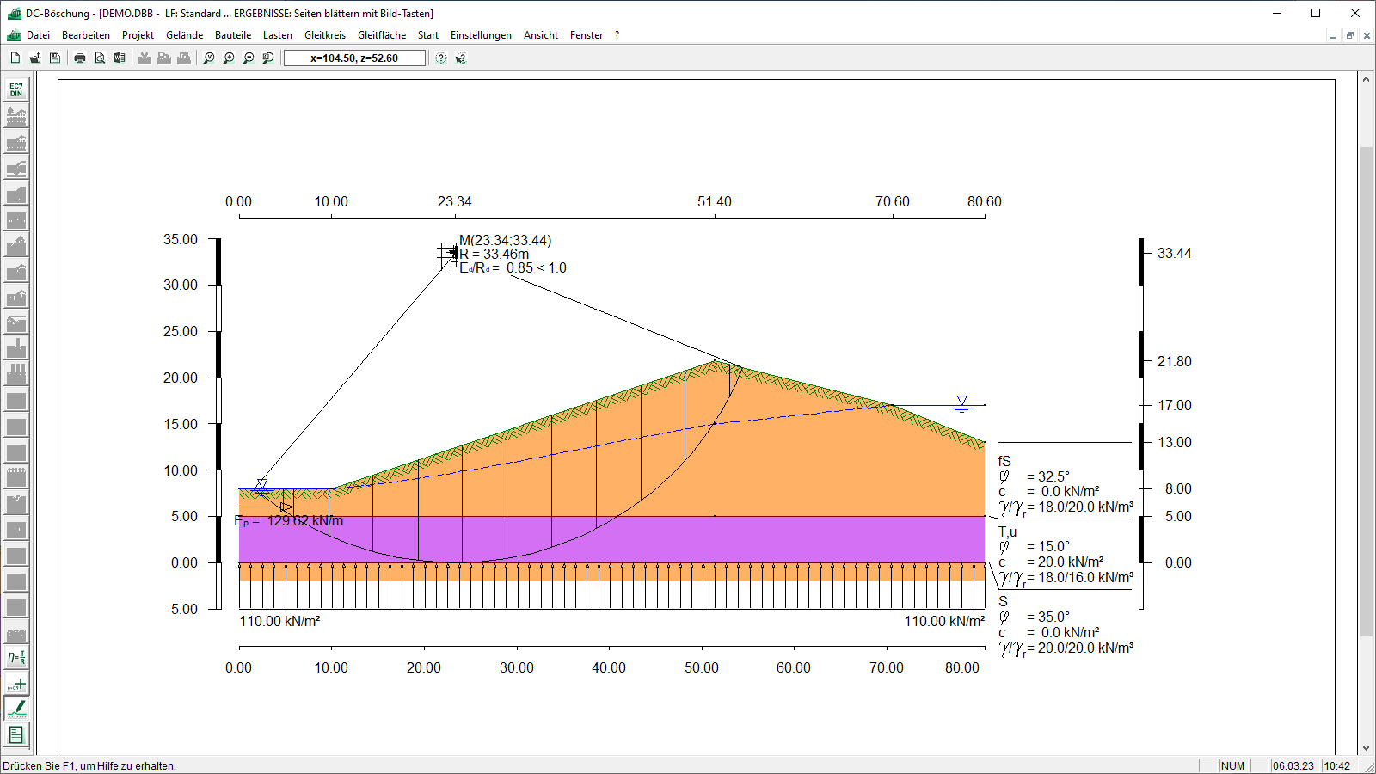Screen dimensions: 1376x774
Task: Open the print preview
Action: pos(100,58)
